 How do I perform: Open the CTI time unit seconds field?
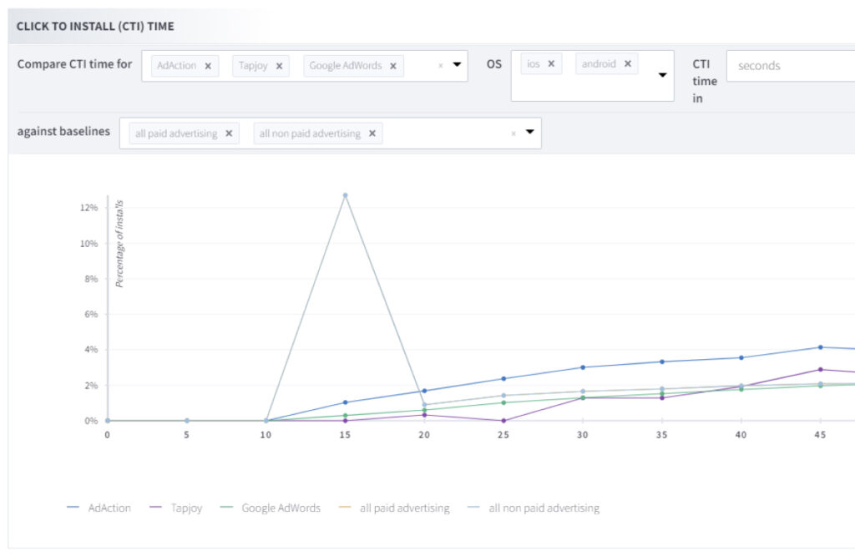[x=791, y=66]
